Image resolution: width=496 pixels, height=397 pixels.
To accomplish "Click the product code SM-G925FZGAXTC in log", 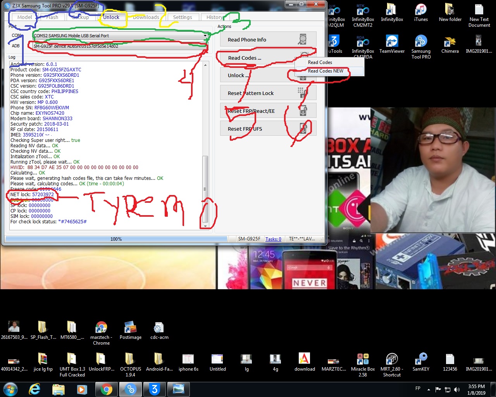I will (62, 70).
